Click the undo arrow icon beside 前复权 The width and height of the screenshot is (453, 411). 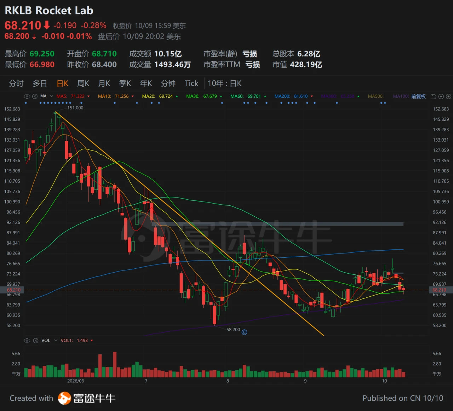[x=434, y=96]
